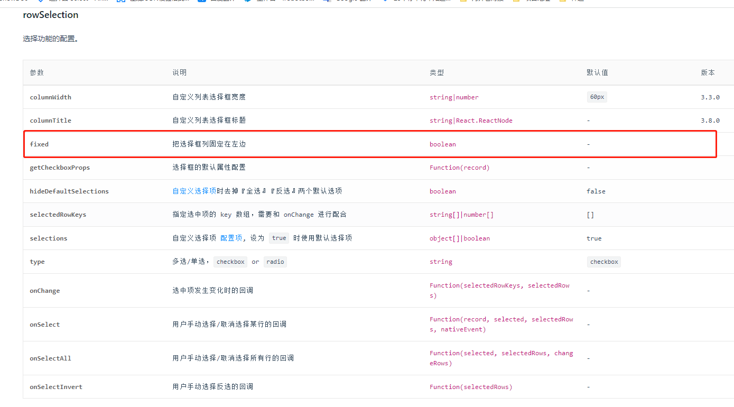Viewport: 734px width, 407px height.
Task: Click the true tag in the selections row
Action: pos(278,238)
